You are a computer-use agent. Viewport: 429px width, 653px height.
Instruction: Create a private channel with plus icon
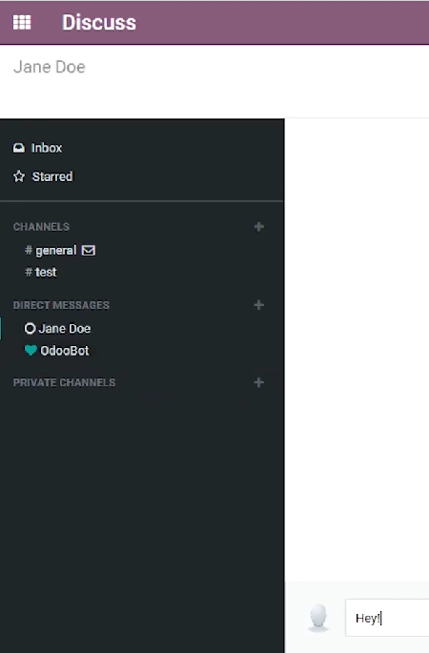(259, 382)
